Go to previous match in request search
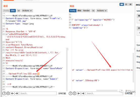Image resolution: width=140 pixels, height=97 pixels. tap(12, 93)
